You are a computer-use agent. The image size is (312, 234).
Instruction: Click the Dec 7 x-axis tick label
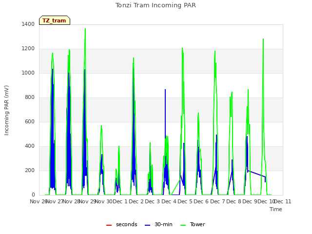coord(217,201)
